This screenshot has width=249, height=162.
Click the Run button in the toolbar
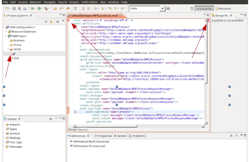40,9
